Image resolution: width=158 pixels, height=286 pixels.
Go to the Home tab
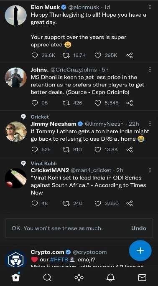16,277
